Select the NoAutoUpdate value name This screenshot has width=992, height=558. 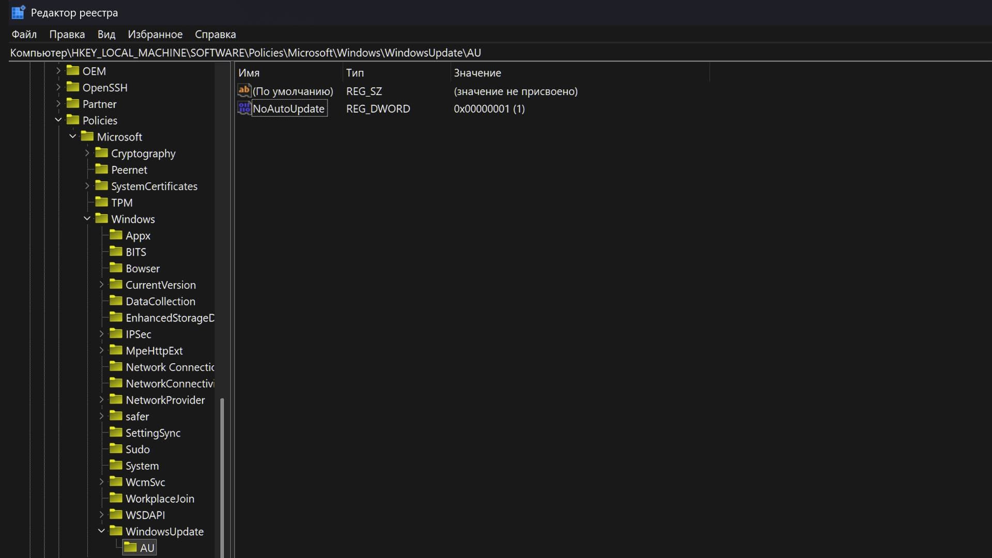289,109
